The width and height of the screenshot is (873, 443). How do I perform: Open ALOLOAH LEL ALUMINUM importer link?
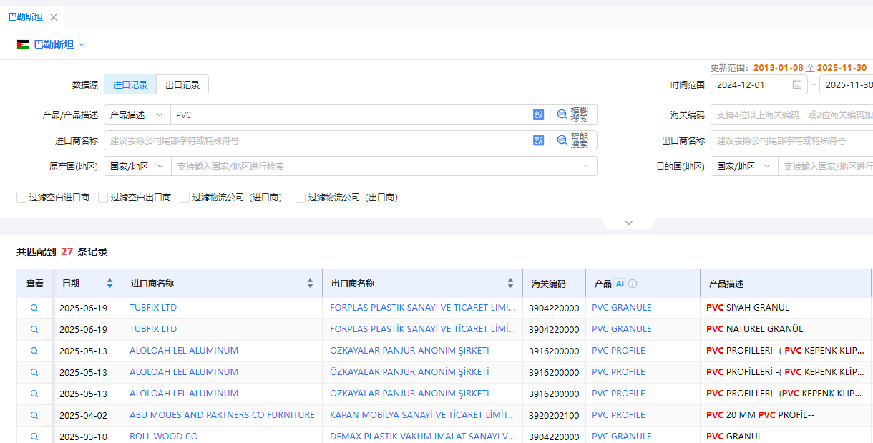click(x=184, y=351)
